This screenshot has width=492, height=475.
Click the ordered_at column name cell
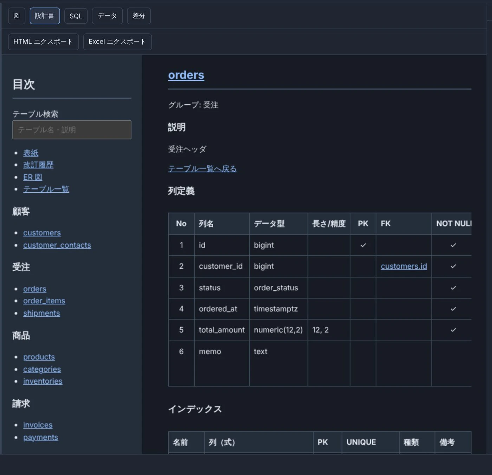[x=222, y=309]
